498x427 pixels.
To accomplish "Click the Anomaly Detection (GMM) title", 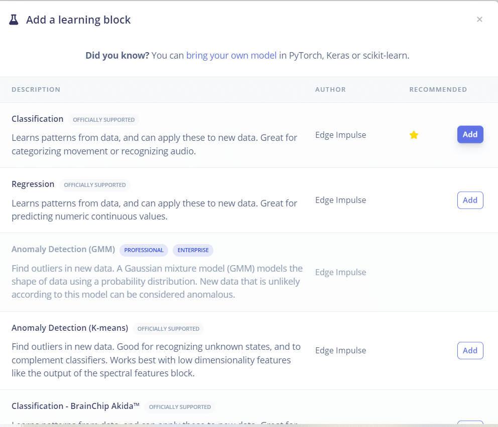I will pos(63,249).
